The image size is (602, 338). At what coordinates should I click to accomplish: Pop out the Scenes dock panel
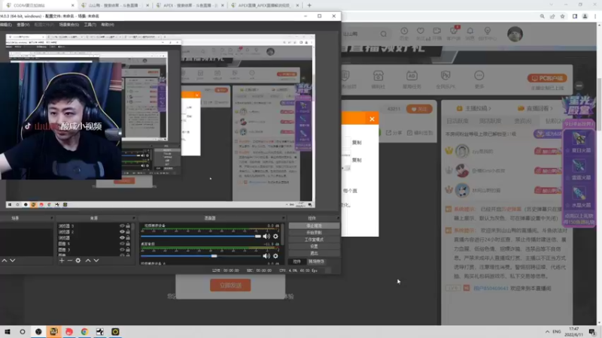[x=51, y=218]
